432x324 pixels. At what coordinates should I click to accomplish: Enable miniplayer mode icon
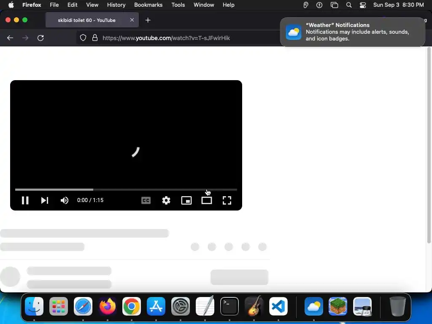click(x=186, y=200)
